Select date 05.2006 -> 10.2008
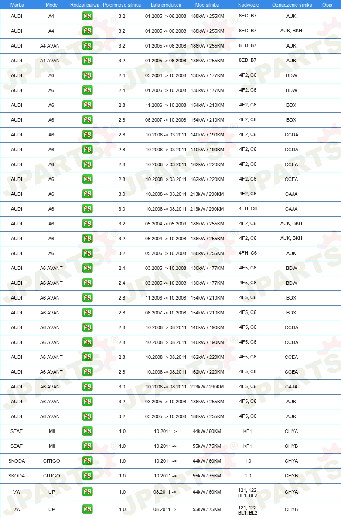The height and width of the screenshot is (518, 341). click(x=166, y=253)
